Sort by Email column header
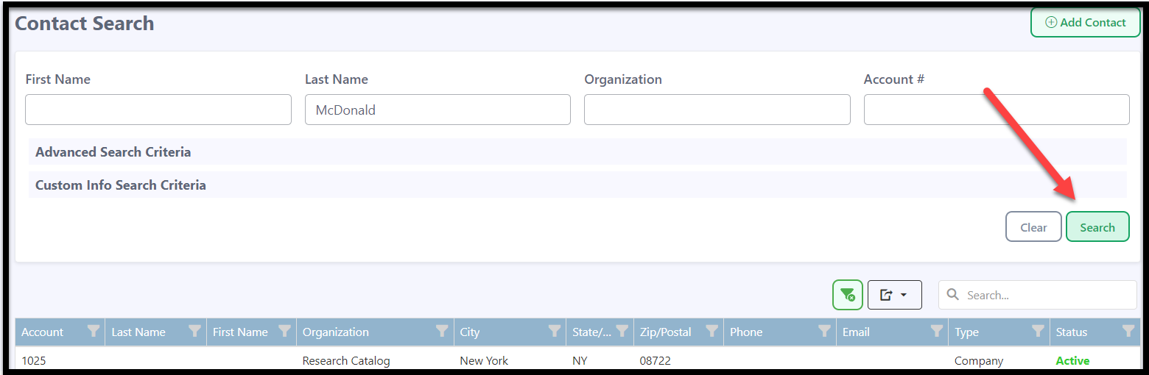Screen dimensions: 1149x375 point(856,332)
